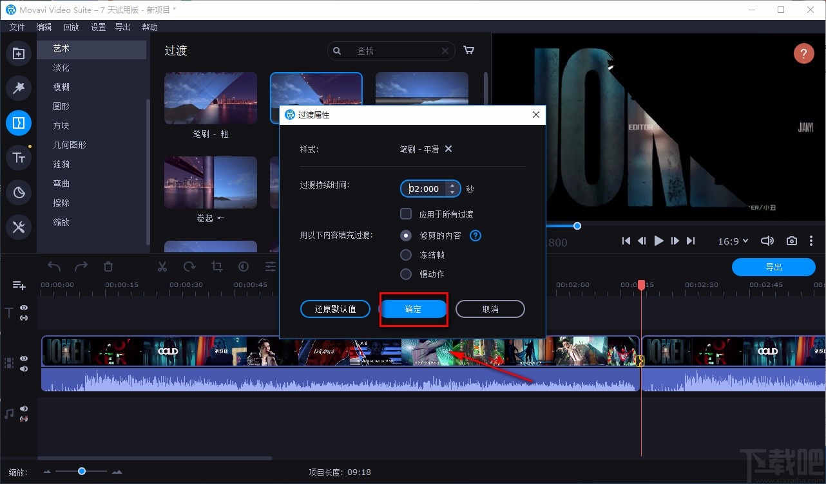Click the help icon beside trimmed content option

pyautogui.click(x=475, y=236)
